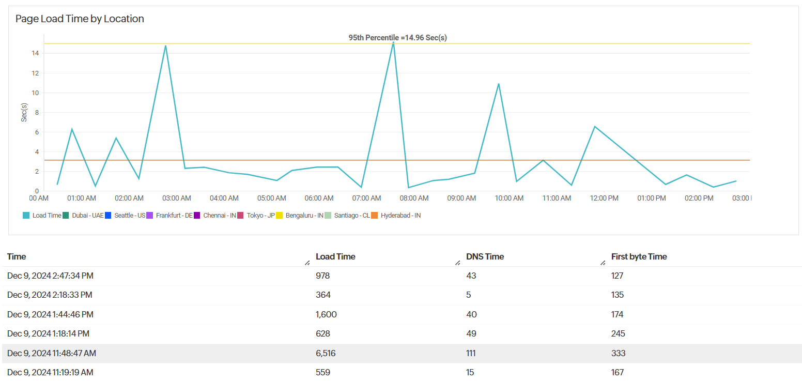Viewport: 802px width, 381px height.
Task: Click the Page Load Time by Location title
Action: [80, 19]
